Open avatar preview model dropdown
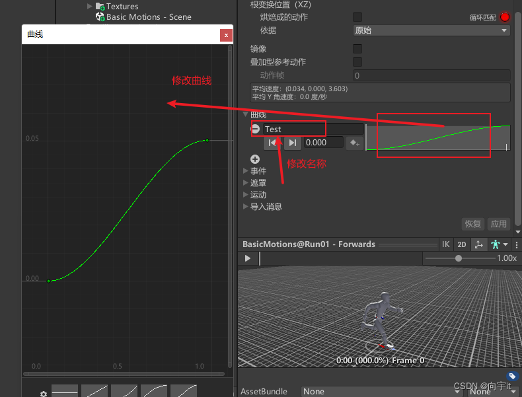The width and height of the screenshot is (522, 397). click(500, 244)
